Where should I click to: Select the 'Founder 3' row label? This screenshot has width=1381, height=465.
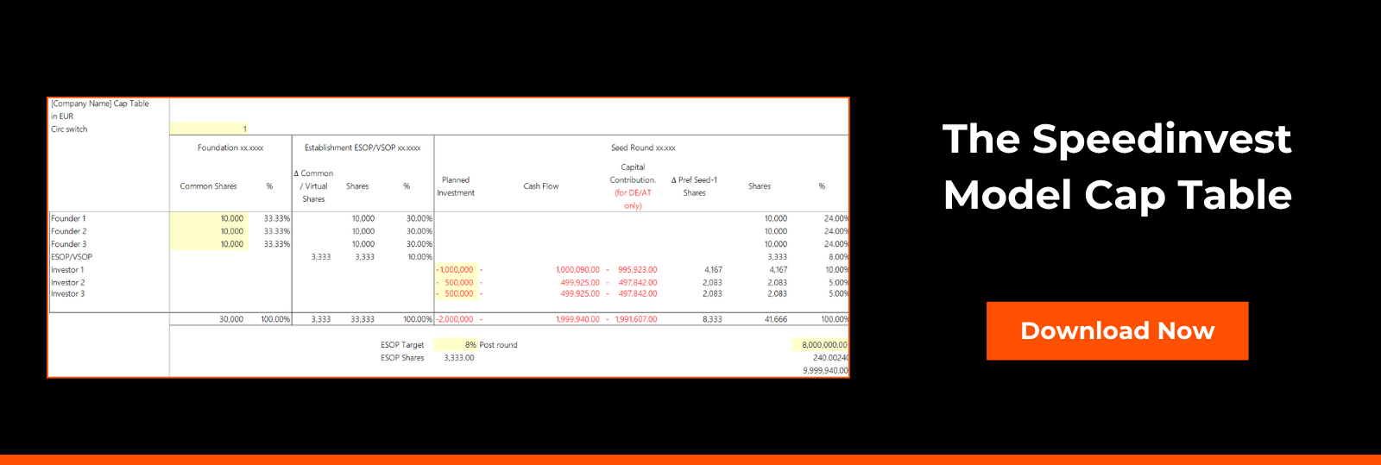point(68,244)
